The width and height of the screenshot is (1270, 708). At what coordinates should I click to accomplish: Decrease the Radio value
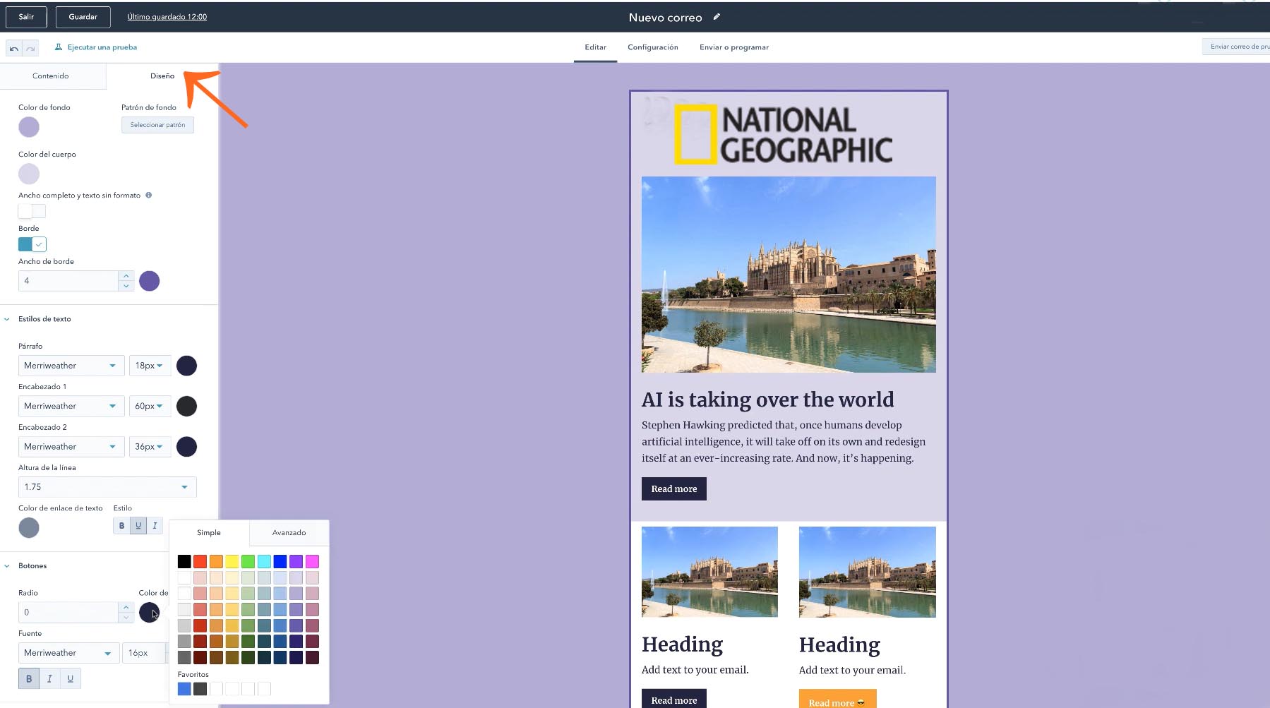pyautogui.click(x=126, y=618)
